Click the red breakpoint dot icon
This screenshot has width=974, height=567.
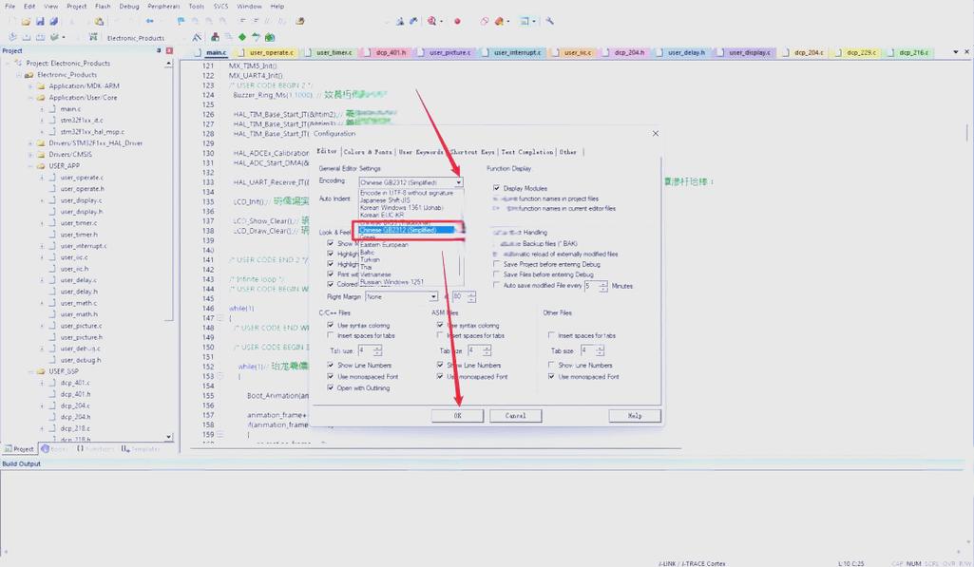(457, 21)
